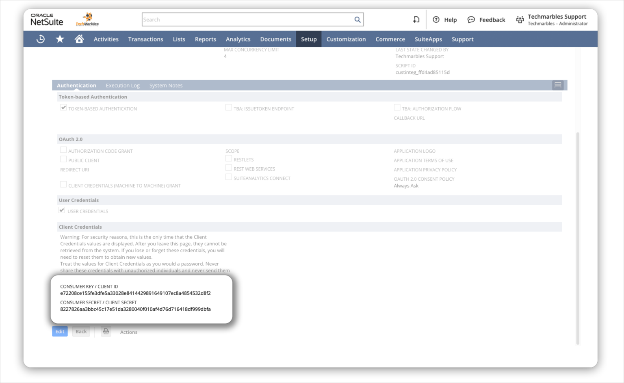This screenshot has width=624, height=383.
Task: Open the Recent Records clock icon
Action: [x=41, y=39]
